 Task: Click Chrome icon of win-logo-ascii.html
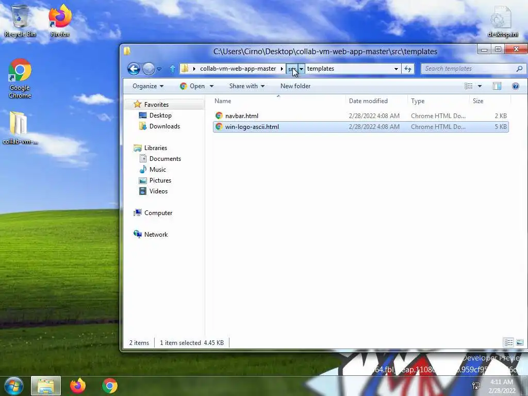coord(219,127)
